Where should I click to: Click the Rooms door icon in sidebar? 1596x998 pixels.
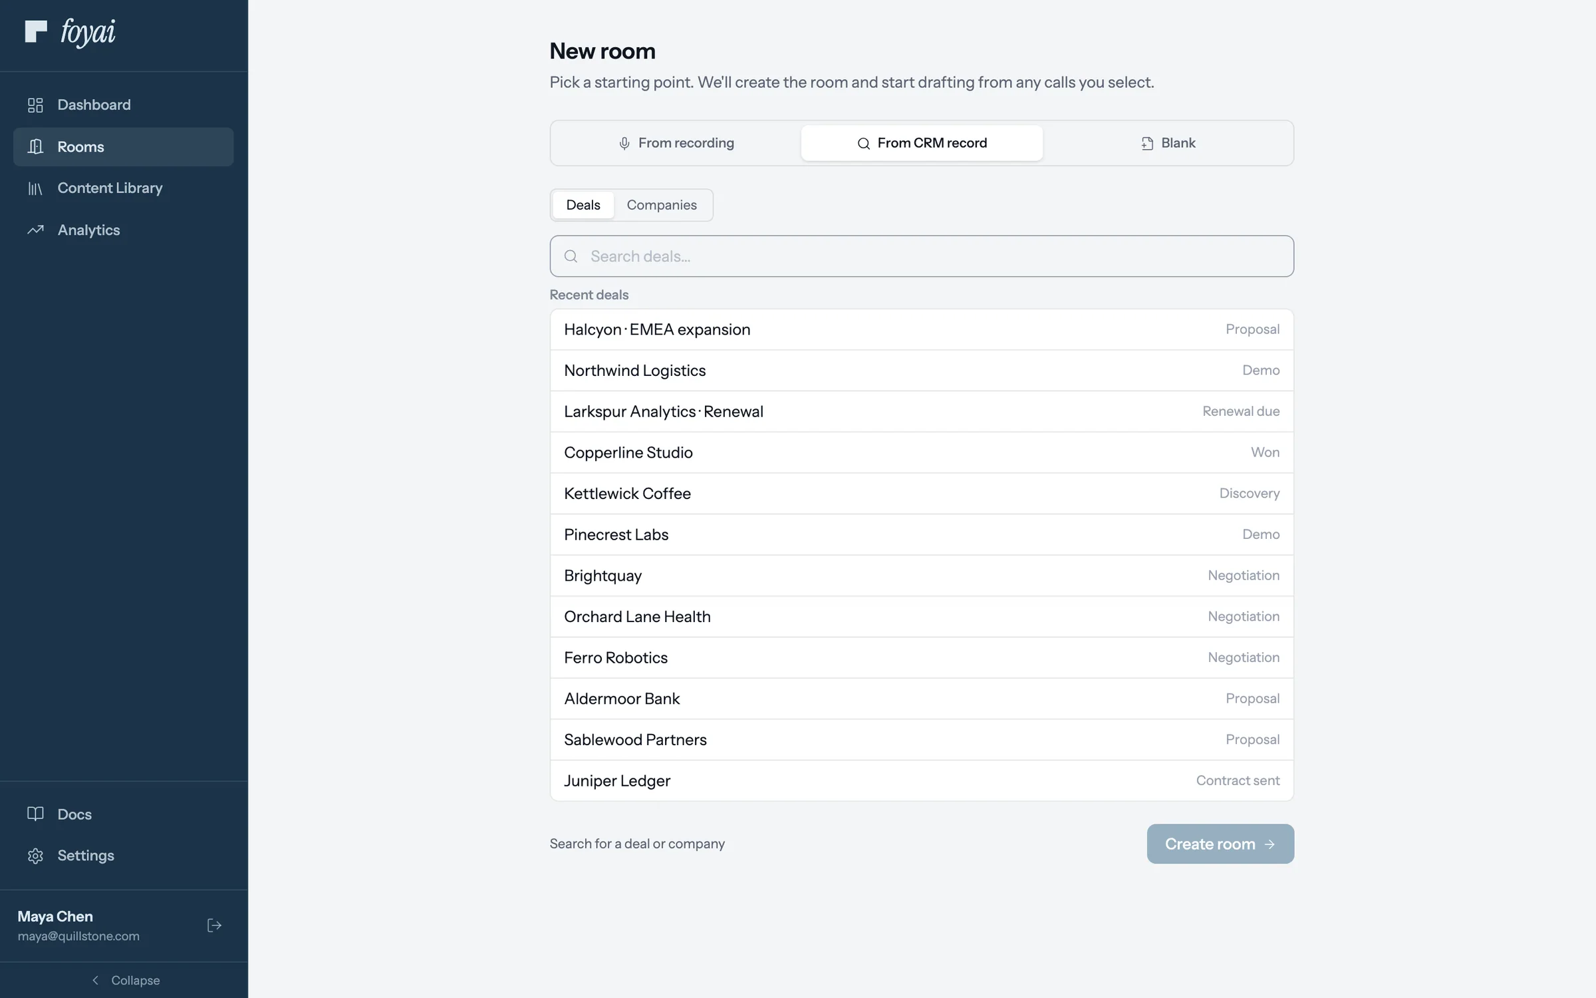point(35,146)
